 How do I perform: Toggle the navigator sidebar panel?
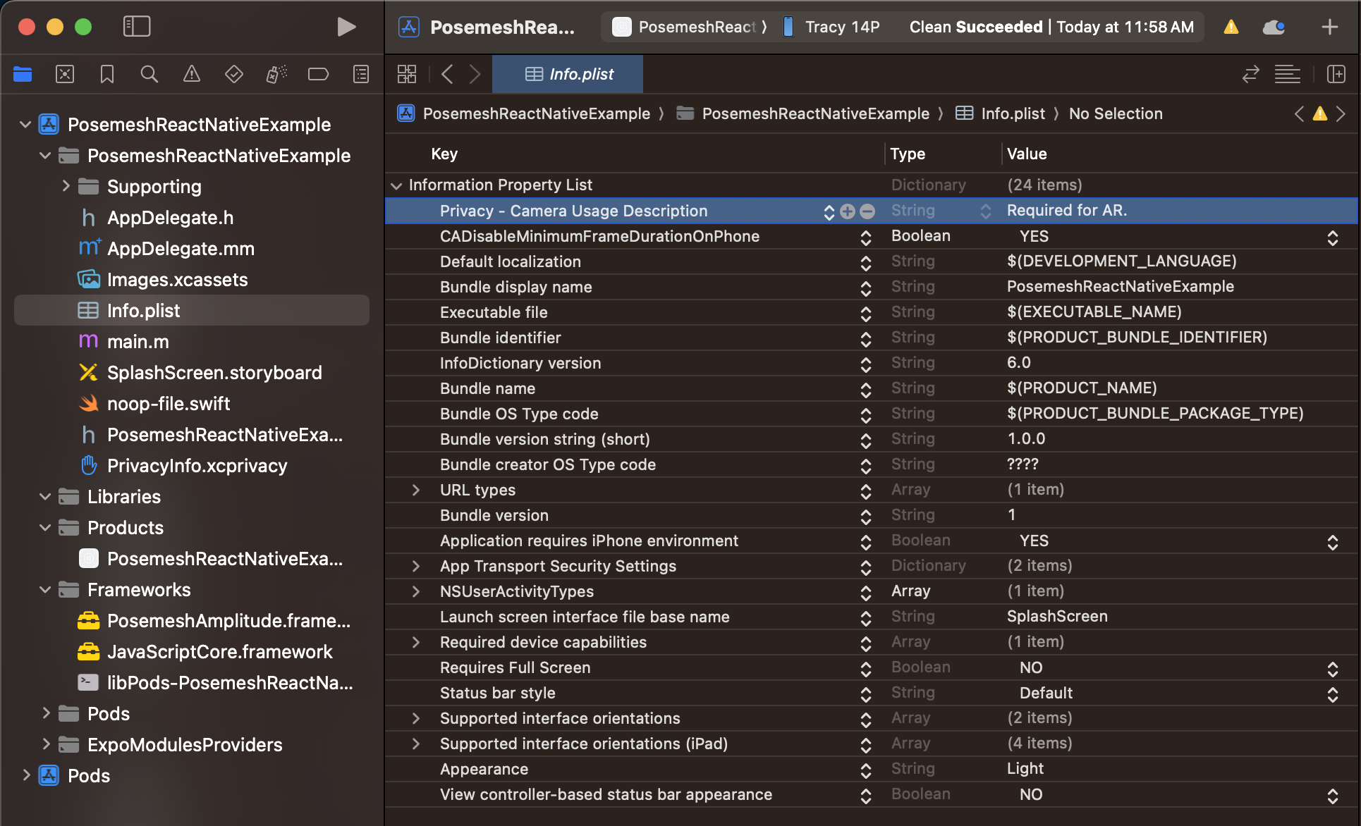pyautogui.click(x=137, y=27)
